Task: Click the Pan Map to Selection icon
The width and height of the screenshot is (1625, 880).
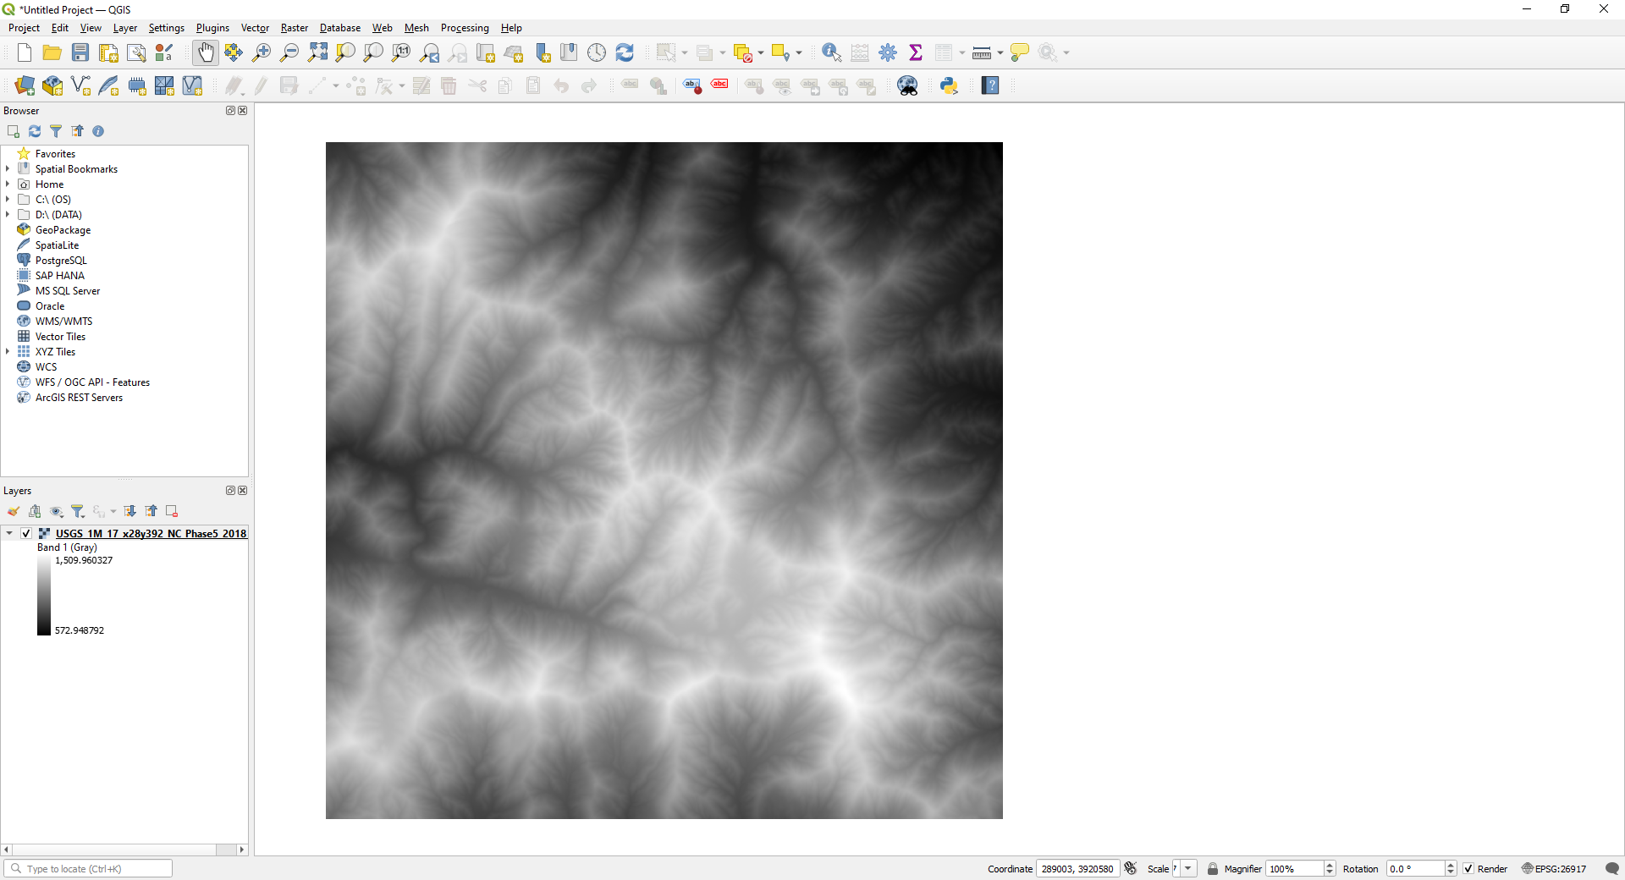Action: point(234,52)
